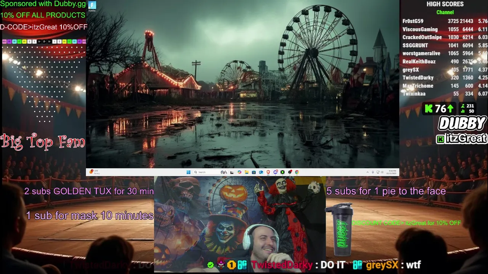
Task: Select RealKeithBoaz high score row
Action: tap(445, 61)
